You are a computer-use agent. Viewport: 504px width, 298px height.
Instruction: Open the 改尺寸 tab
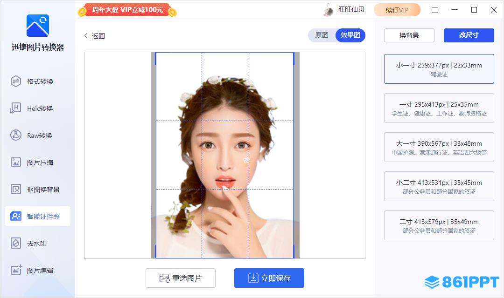[469, 35]
